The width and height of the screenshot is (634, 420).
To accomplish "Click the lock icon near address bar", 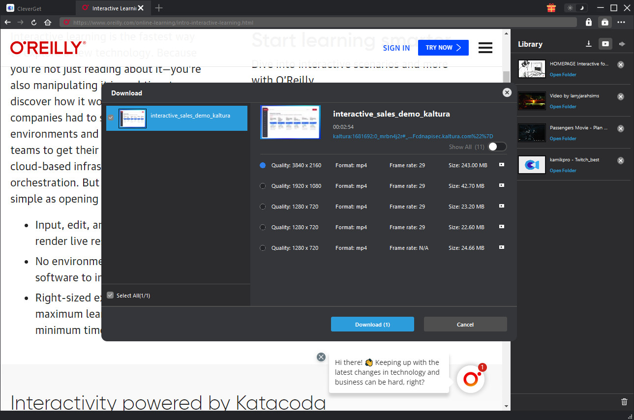I will coord(588,22).
